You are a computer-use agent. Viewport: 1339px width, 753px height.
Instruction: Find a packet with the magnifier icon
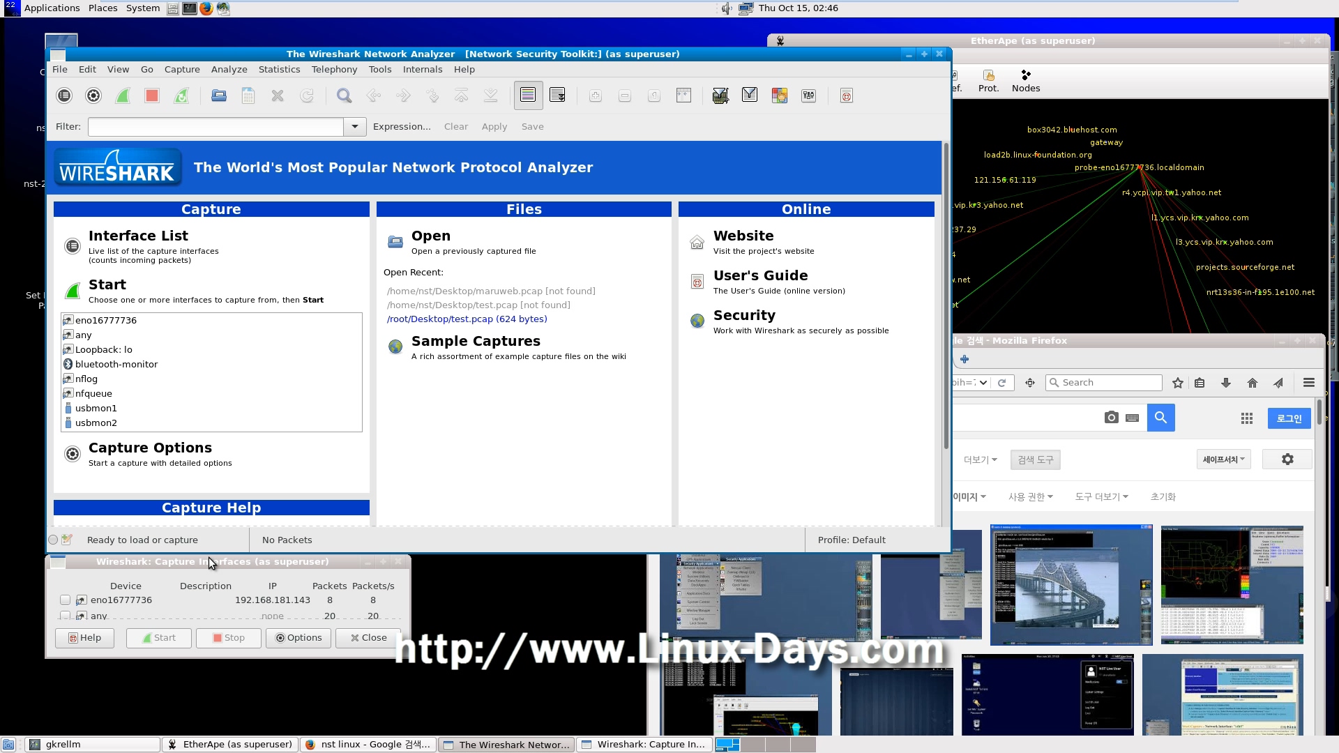point(344,96)
